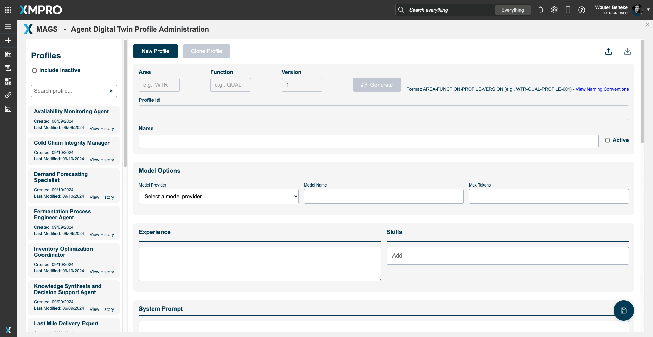Clear the profile search with X

(x=111, y=91)
